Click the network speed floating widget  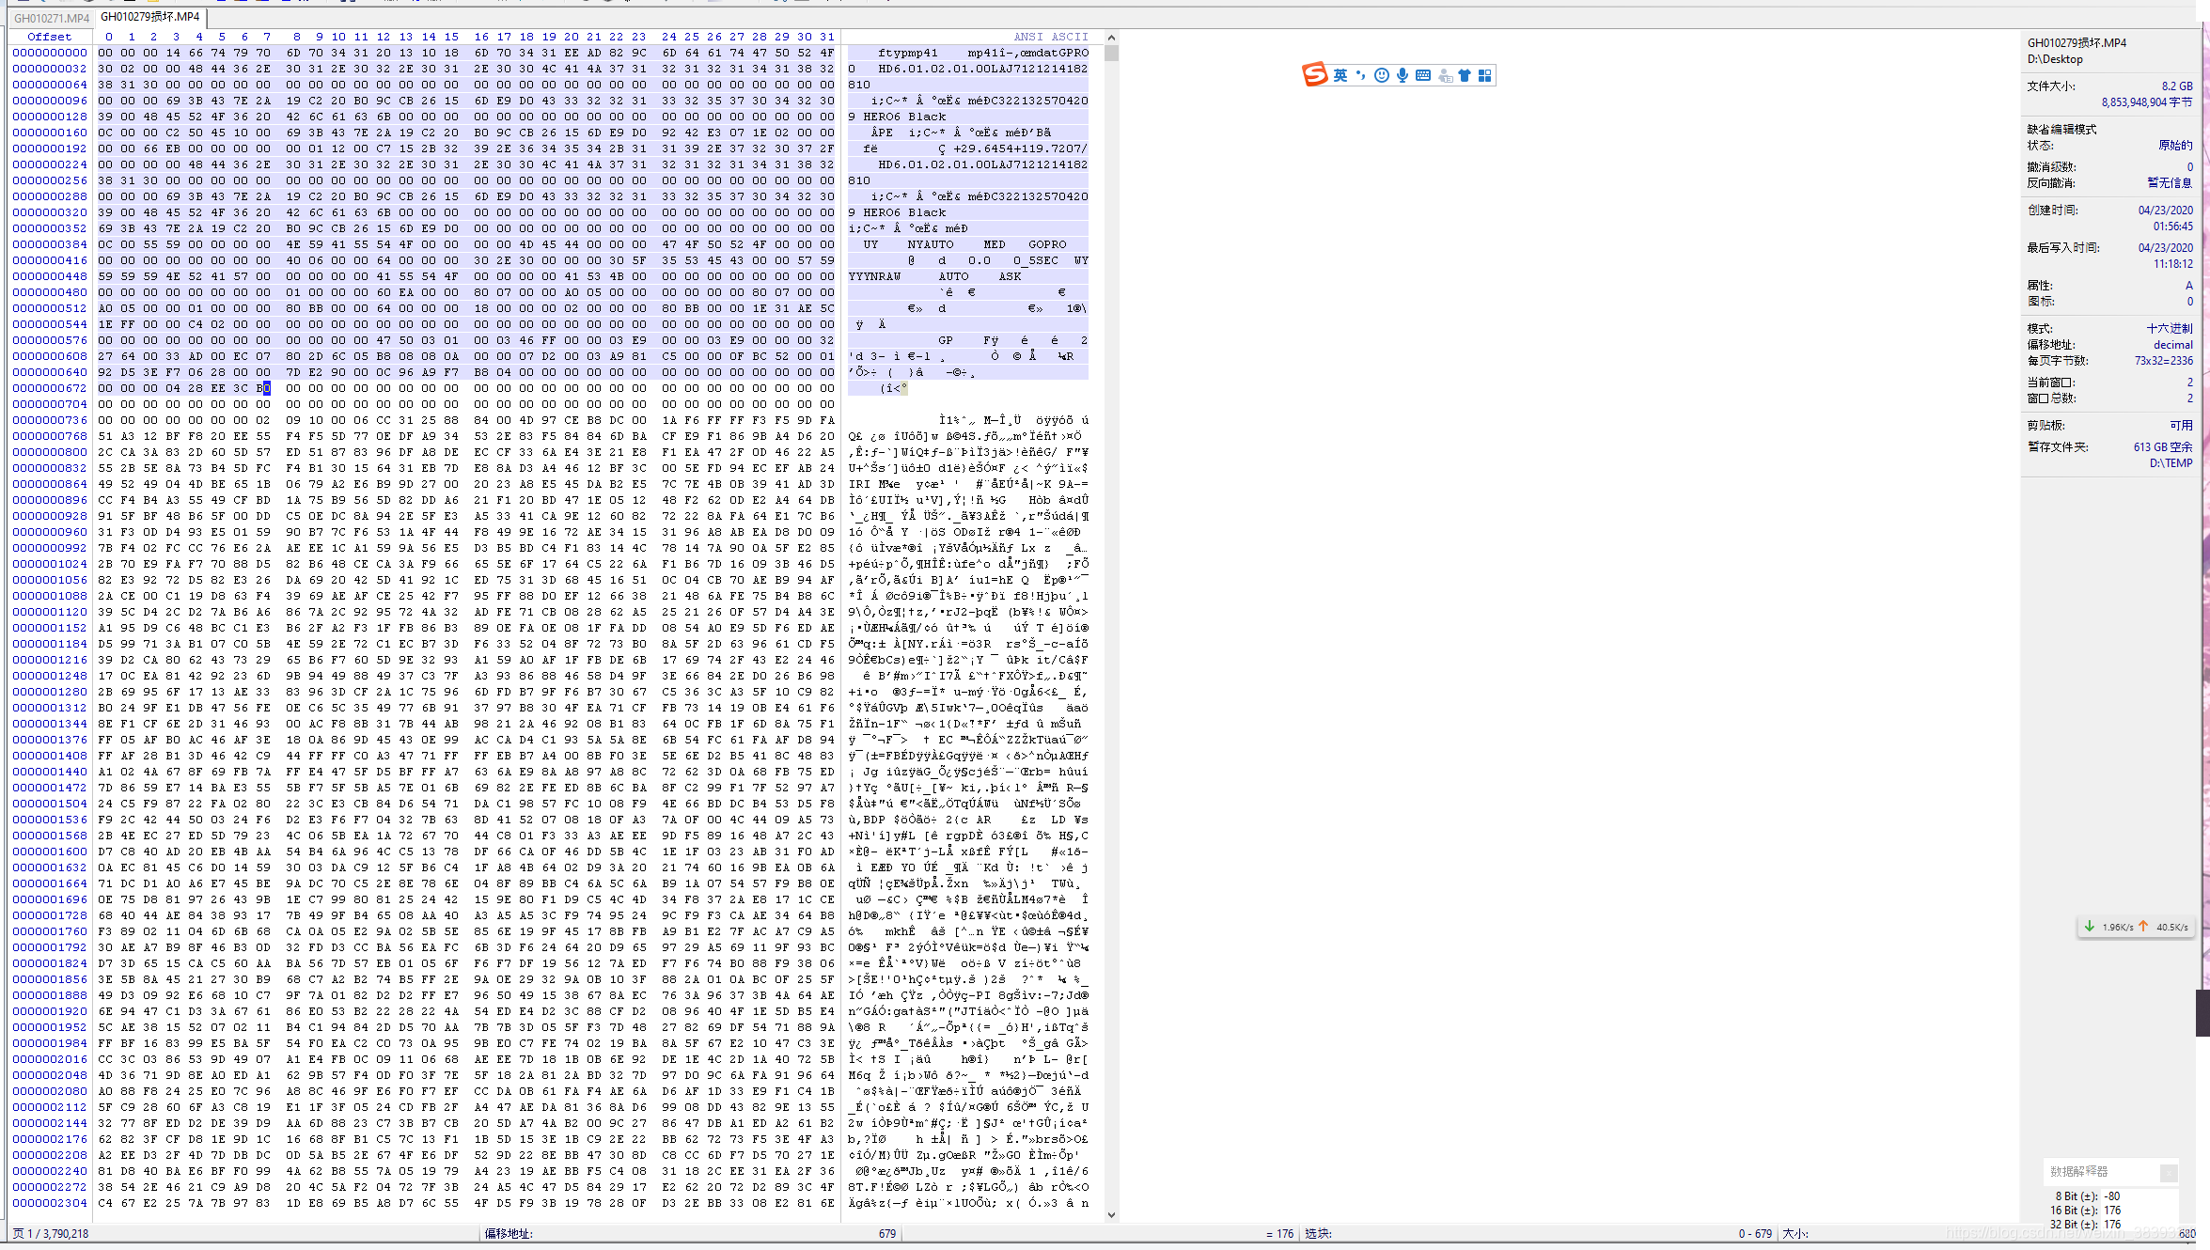[x=2138, y=927]
